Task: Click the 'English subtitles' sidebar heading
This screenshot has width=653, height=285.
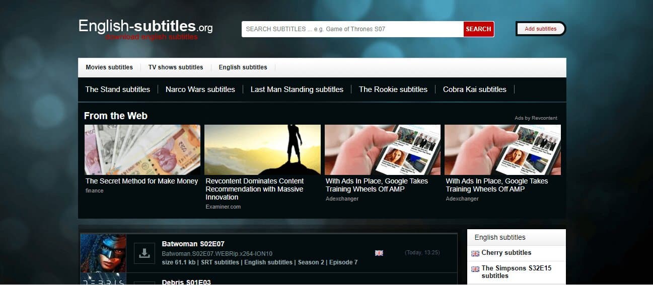Action: tap(500, 237)
